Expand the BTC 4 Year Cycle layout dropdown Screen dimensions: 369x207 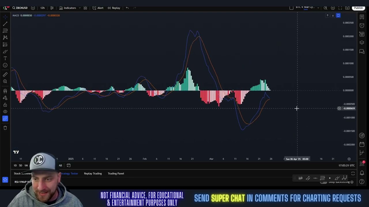click(x=318, y=8)
